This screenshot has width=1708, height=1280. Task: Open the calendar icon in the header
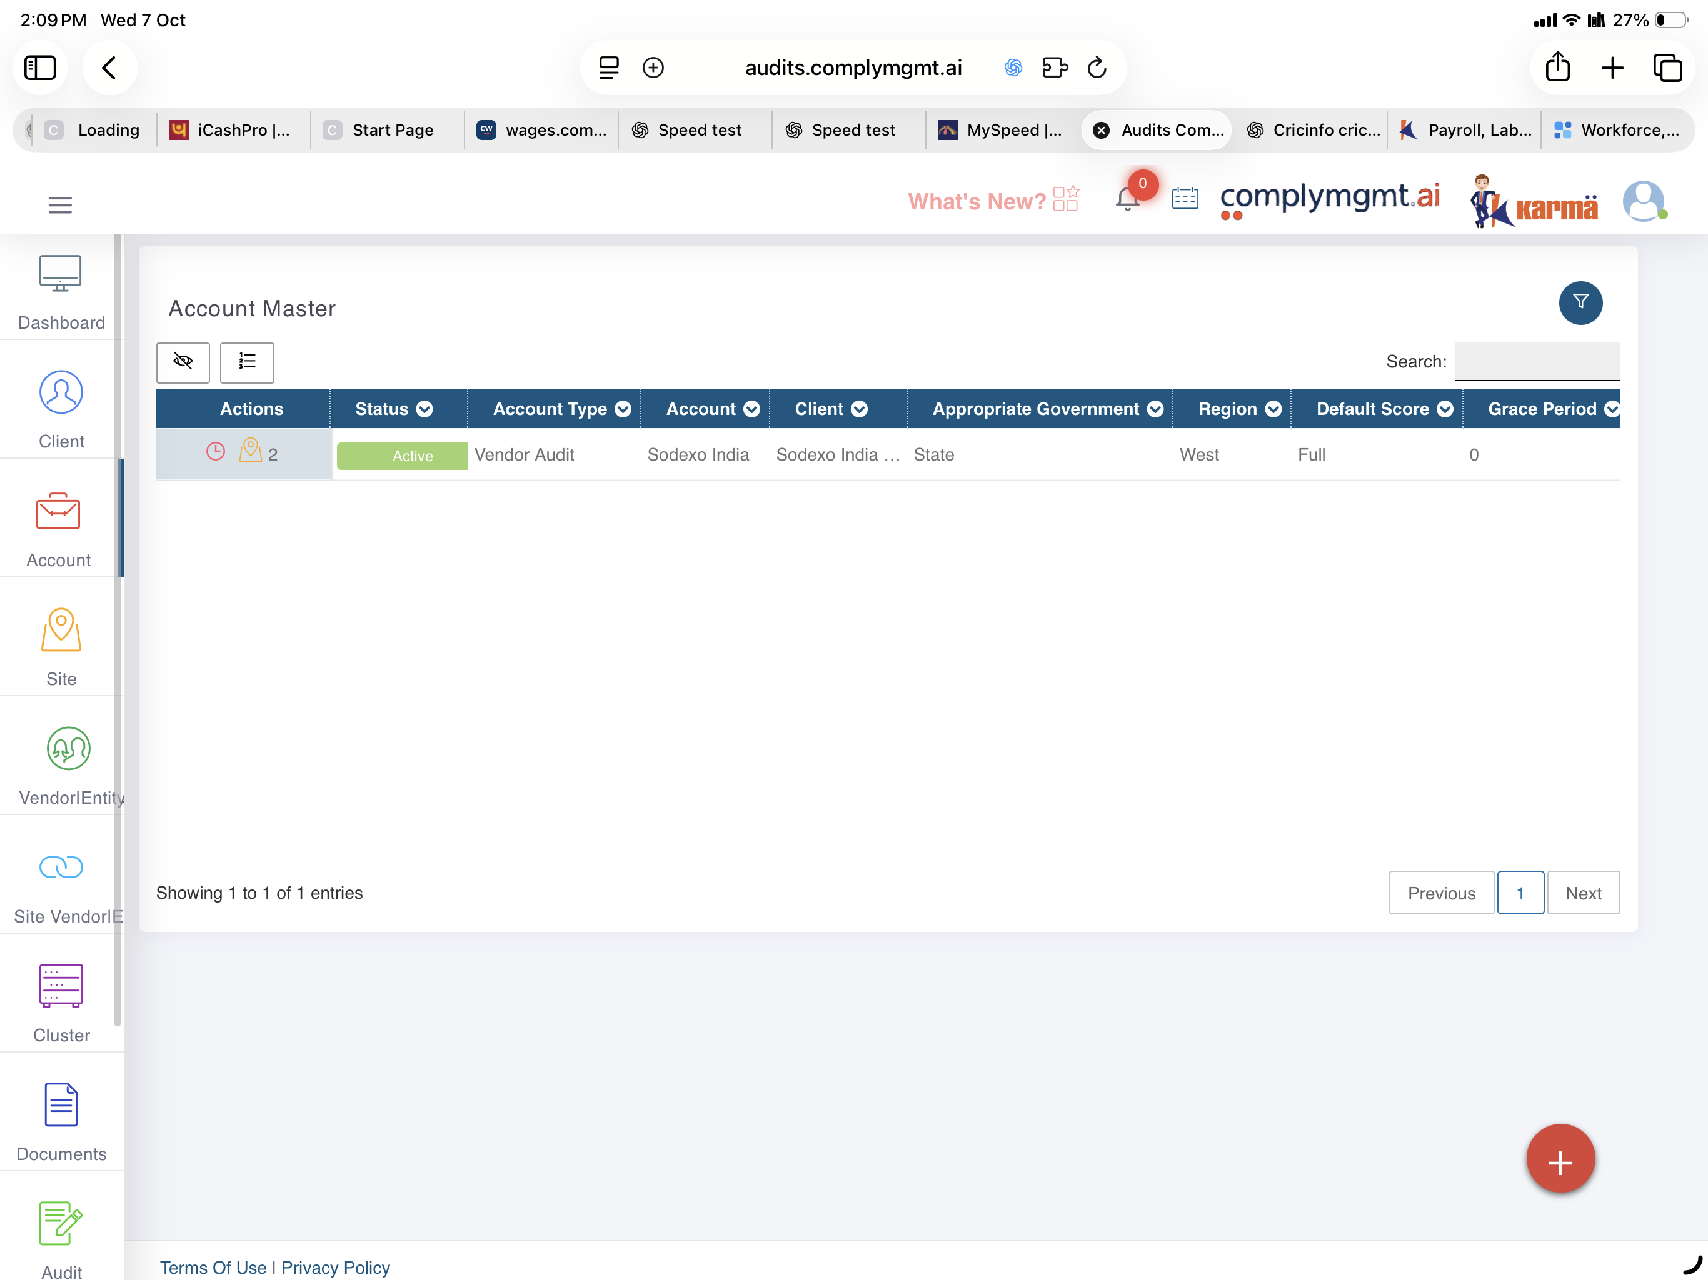1185,198
